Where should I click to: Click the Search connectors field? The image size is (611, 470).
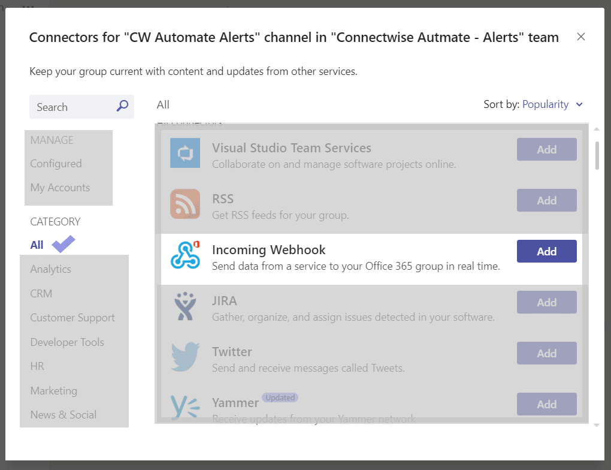tap(82, 107)
